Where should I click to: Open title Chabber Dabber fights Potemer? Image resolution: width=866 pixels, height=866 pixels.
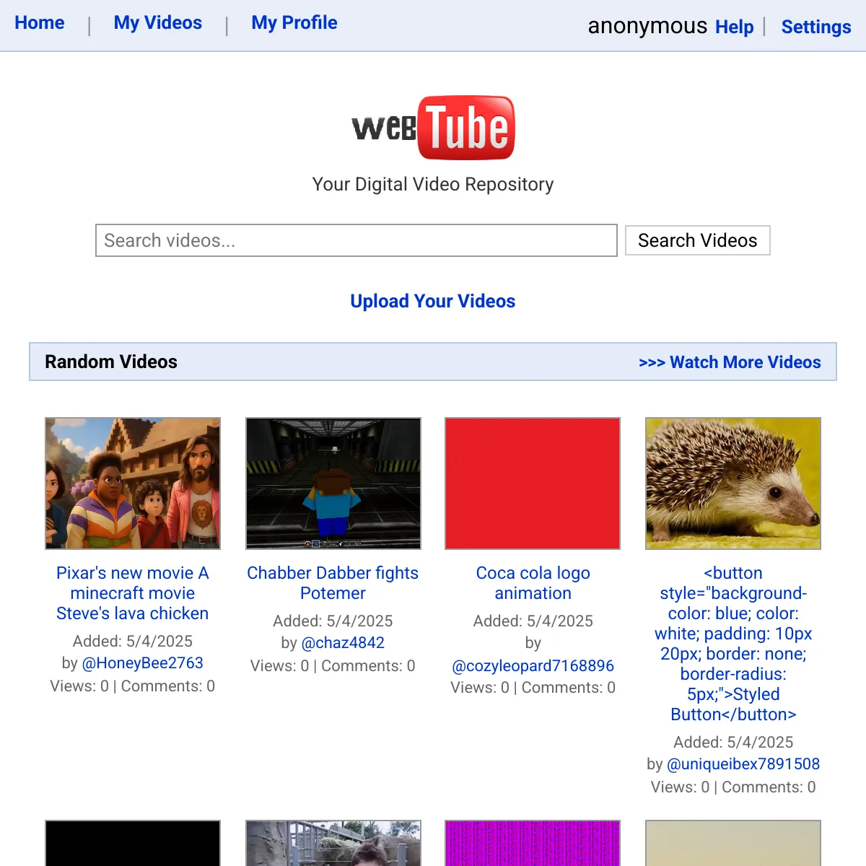coord(333,583)
